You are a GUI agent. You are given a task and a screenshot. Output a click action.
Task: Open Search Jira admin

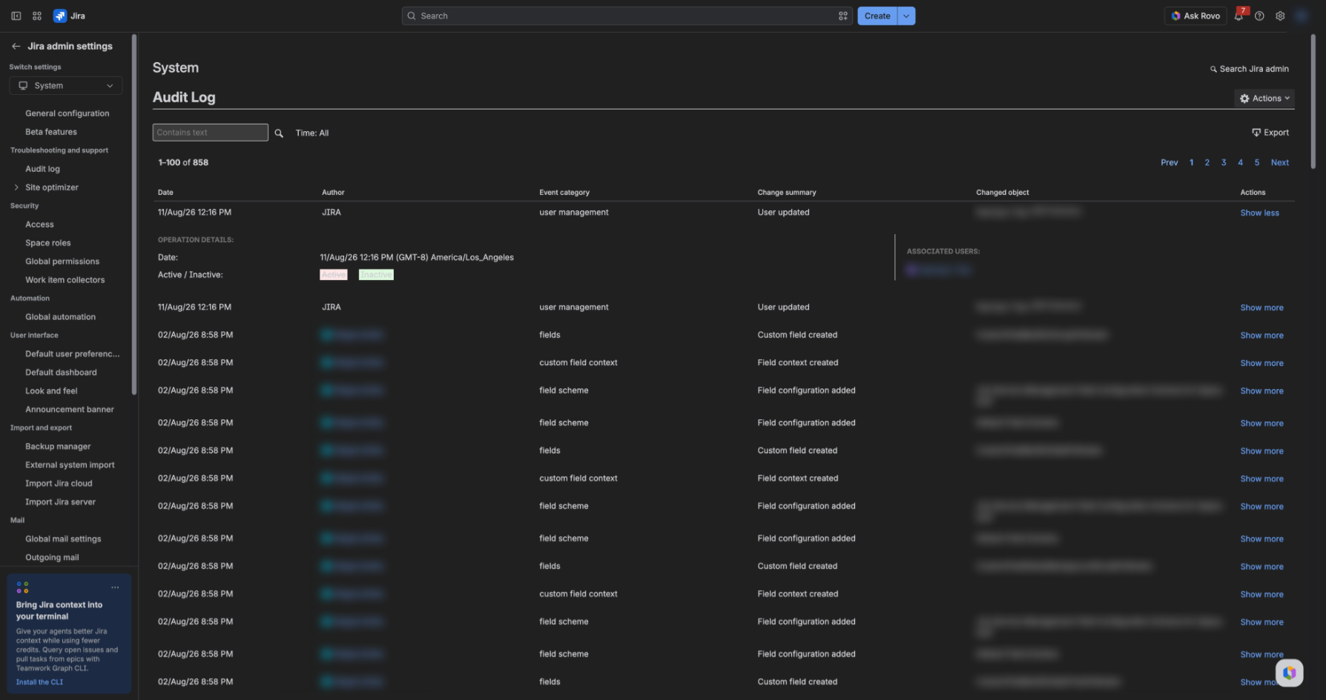click(x=1250, y=69)
